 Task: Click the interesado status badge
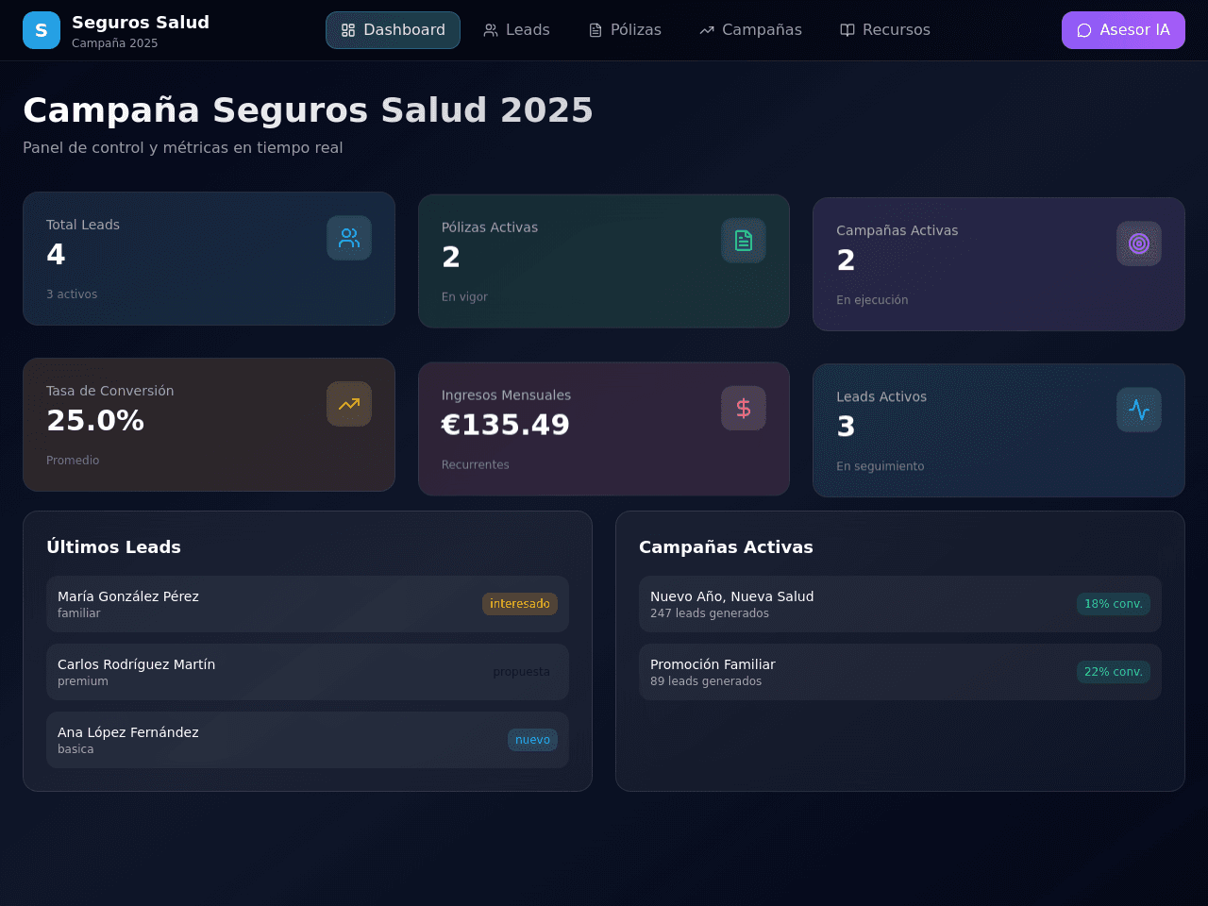520,604
